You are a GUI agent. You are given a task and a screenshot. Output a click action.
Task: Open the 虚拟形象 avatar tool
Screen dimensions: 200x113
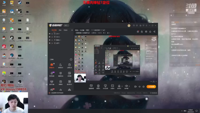pos(52,83)
